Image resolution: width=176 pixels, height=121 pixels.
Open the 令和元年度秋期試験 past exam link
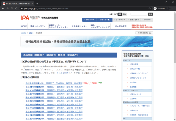54,83
